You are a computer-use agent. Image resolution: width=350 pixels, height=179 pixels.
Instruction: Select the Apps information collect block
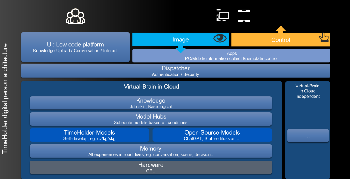tap(231, 56)
